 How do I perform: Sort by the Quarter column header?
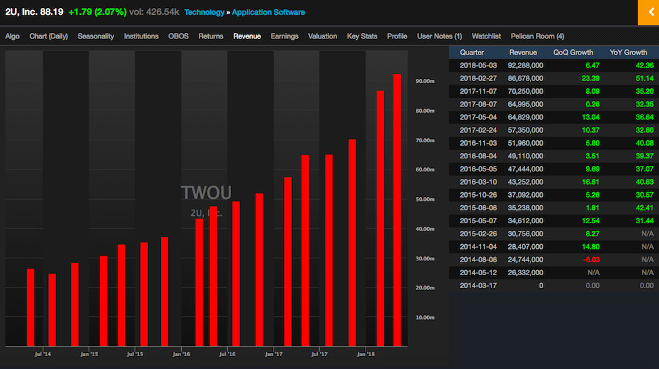click(472, 53)
